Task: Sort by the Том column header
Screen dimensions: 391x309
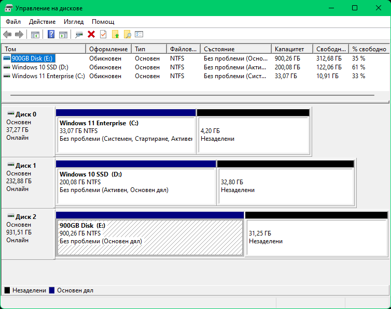Action: click(44, 49)
